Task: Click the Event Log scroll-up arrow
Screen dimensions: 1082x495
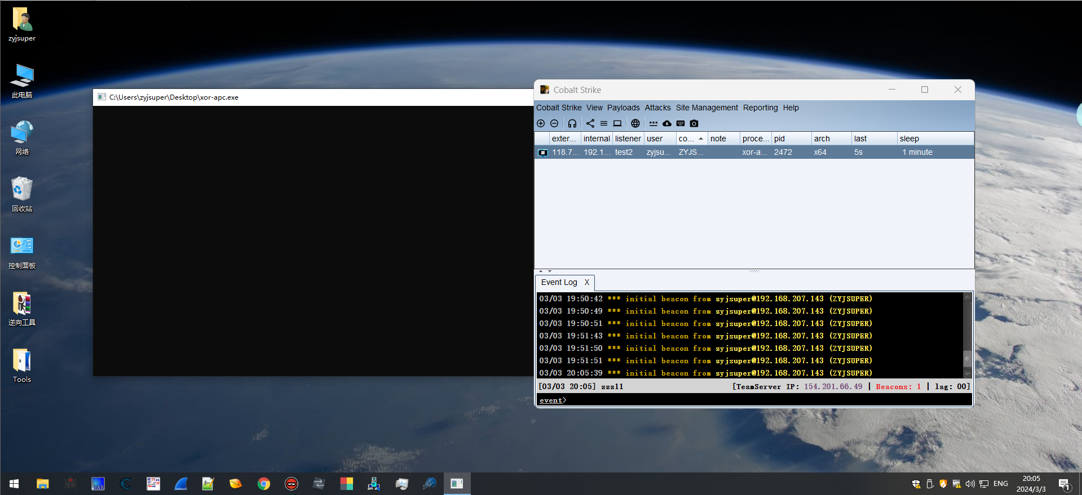Action: click(x=968, y=296)
